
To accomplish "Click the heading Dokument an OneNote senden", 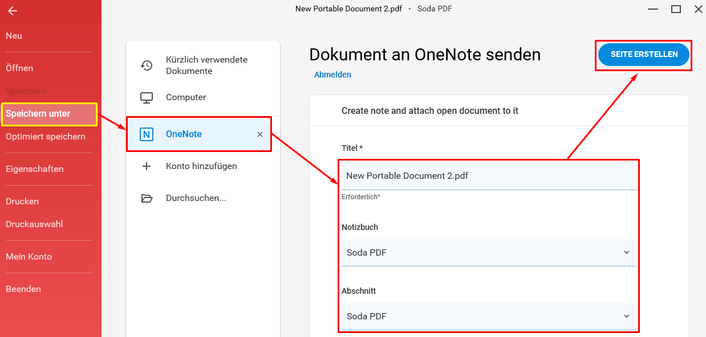I will click(x=425, y=55).
